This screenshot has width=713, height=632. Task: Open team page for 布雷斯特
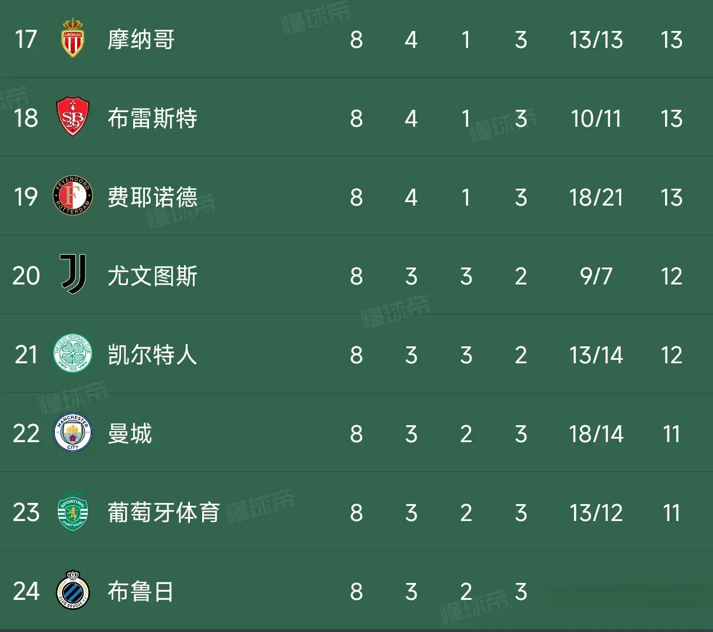(153, 119)
